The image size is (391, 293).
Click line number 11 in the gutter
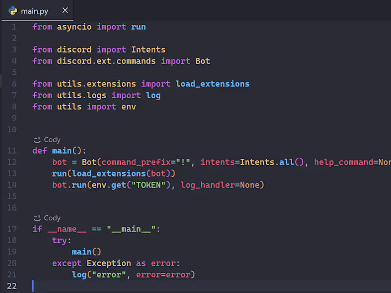pyautogui.click(x=12, y=150)
